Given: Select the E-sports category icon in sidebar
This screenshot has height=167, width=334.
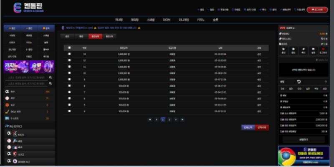Looking at the screenshot, I should [7, 118].
